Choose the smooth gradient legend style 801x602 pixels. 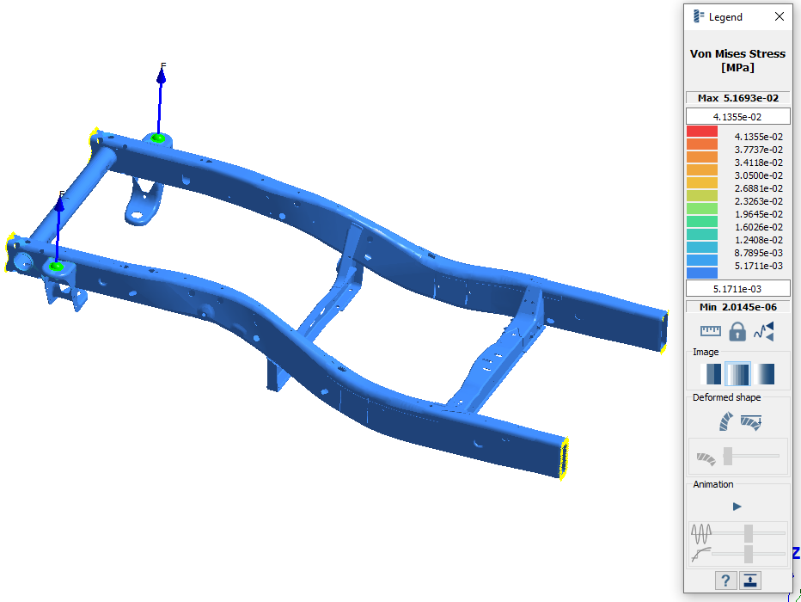click(762, 373)
